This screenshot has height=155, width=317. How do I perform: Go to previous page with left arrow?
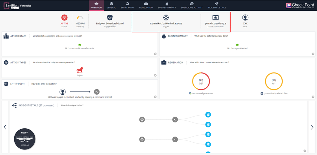[x=5, y=127]
